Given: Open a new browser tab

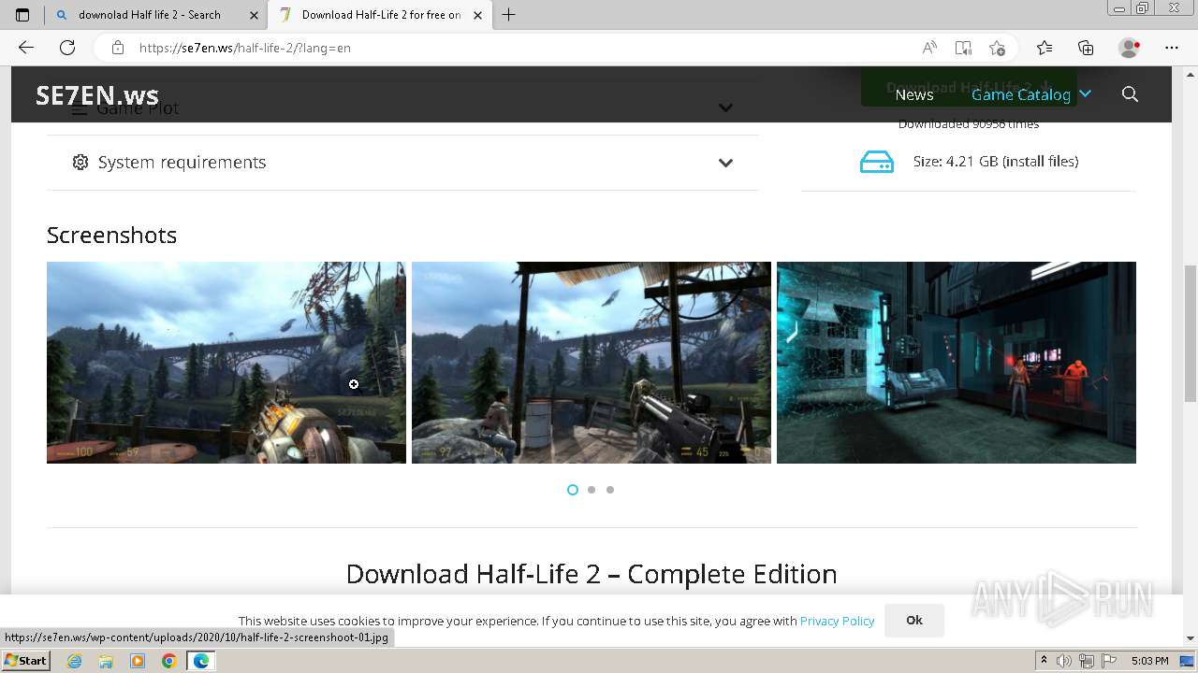Looking at the screenshot, I should (509, 15).
